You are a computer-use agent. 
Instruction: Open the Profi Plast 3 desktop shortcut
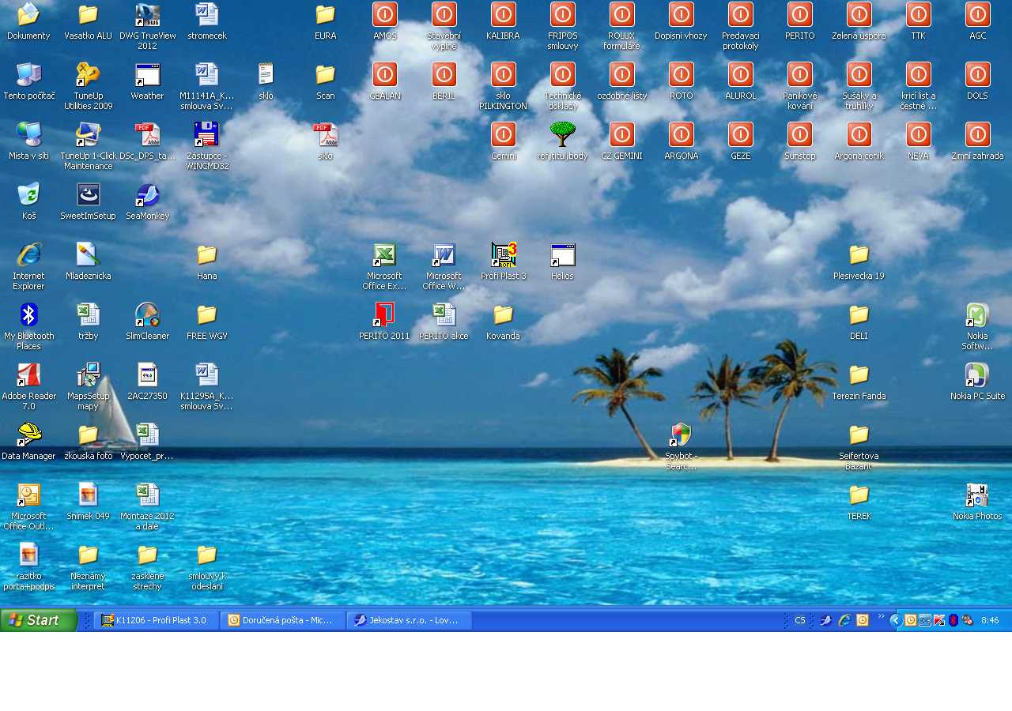[503, 255]
